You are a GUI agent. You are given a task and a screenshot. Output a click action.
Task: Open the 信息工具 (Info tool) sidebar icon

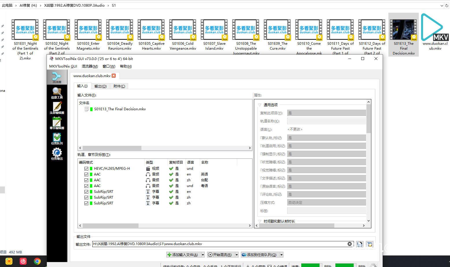57,93
